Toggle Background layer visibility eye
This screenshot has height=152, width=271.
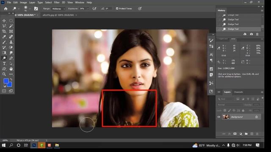point(219,117)
